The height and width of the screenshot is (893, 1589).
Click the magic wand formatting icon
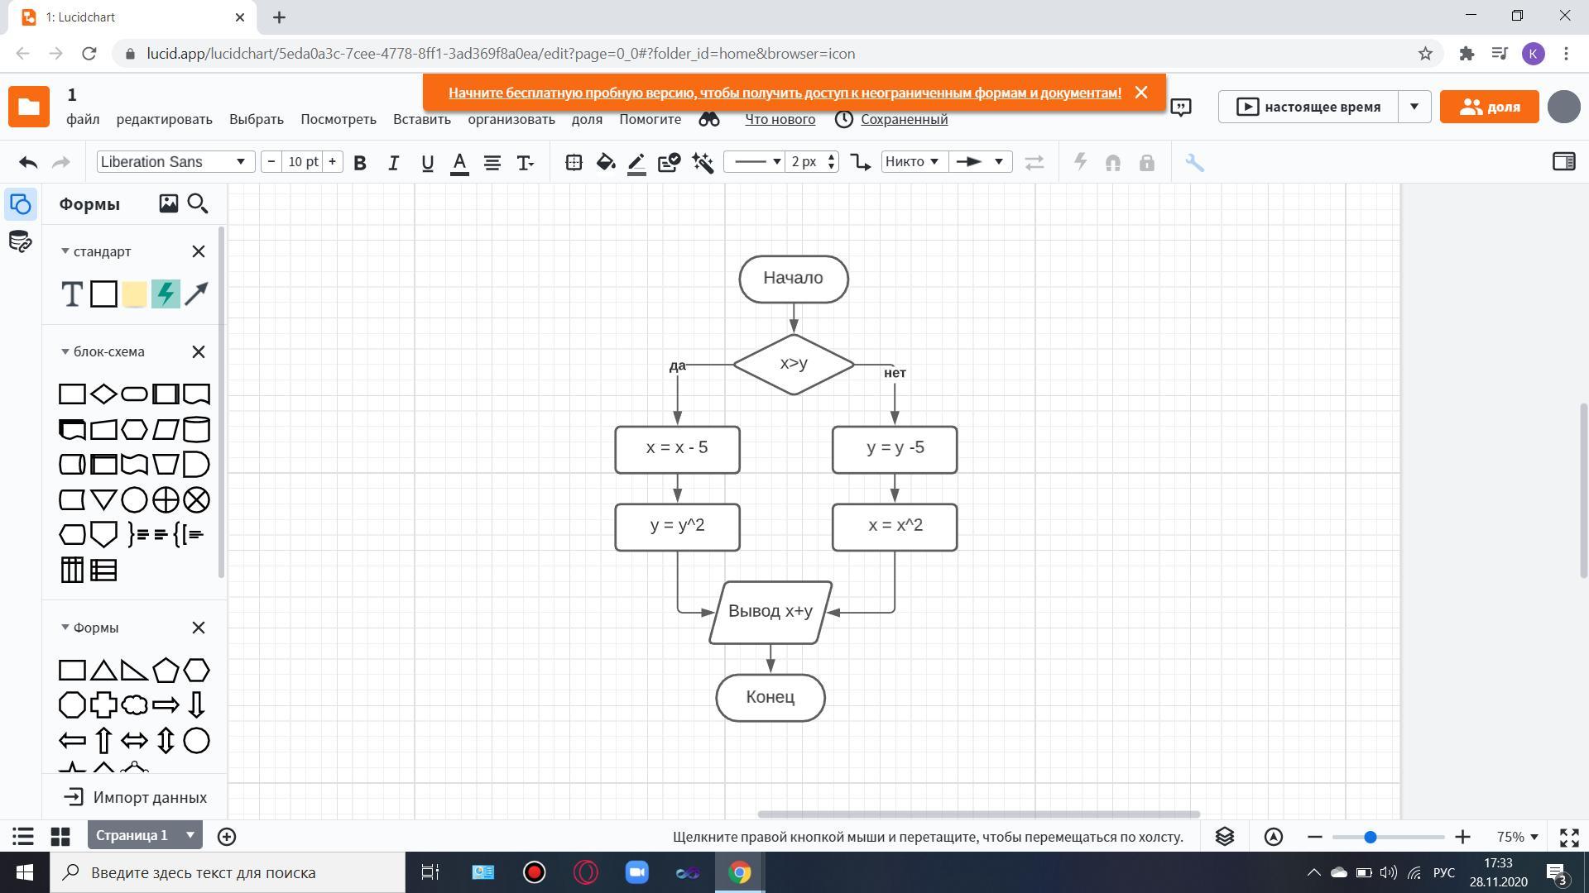[703, 162]
